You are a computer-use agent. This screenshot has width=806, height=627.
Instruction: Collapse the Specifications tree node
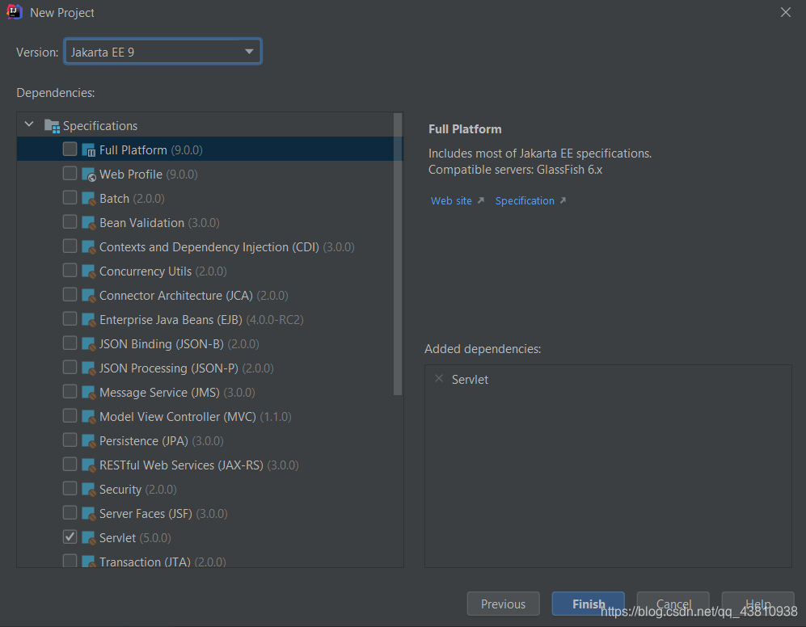(x=29, y=124)
